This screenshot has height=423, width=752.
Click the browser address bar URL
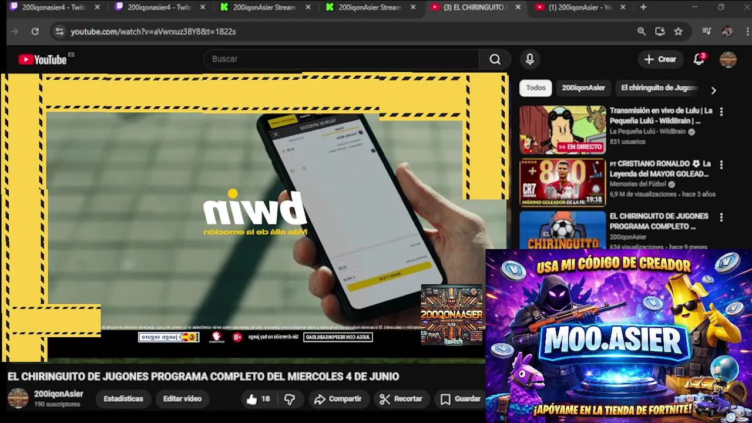[153, 32]
